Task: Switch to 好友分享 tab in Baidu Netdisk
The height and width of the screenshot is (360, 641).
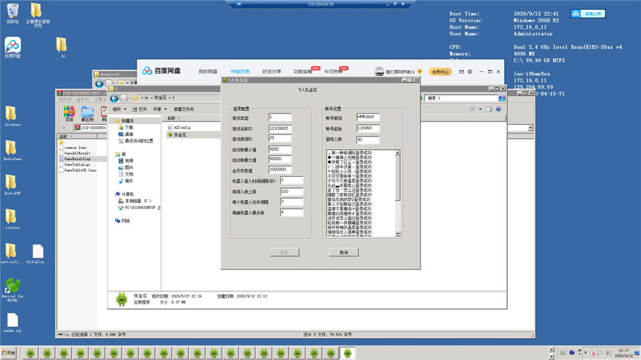Action: (x=271, y=72)
